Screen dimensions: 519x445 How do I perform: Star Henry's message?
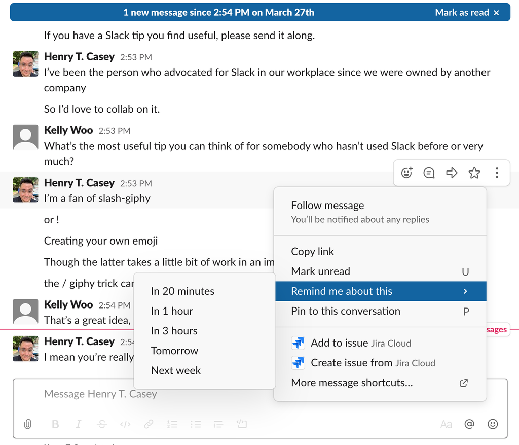coord(474,173)
